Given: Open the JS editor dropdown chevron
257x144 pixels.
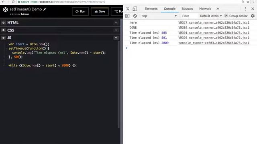Looking at the screenshot, I should 116,38.
